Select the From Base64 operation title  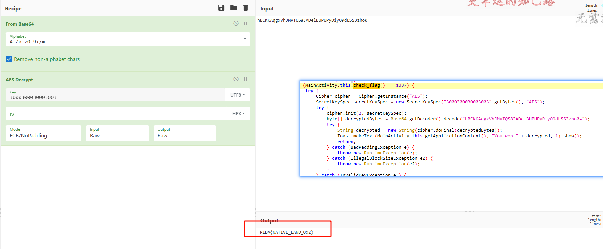20,24
